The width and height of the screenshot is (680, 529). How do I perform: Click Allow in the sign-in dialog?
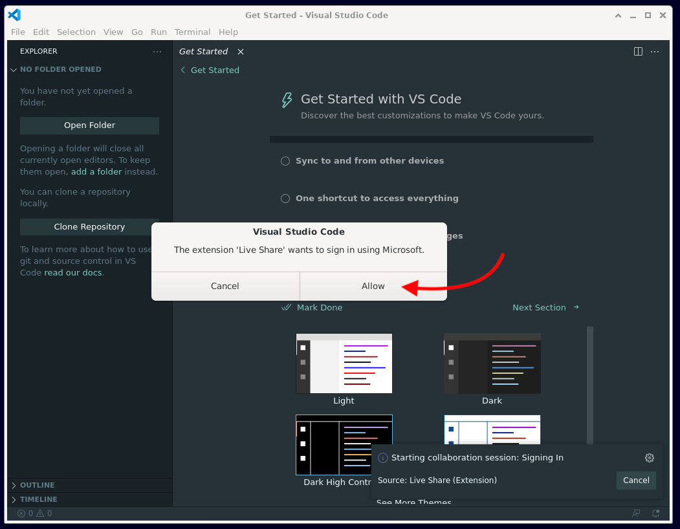(x=373, y=286)
